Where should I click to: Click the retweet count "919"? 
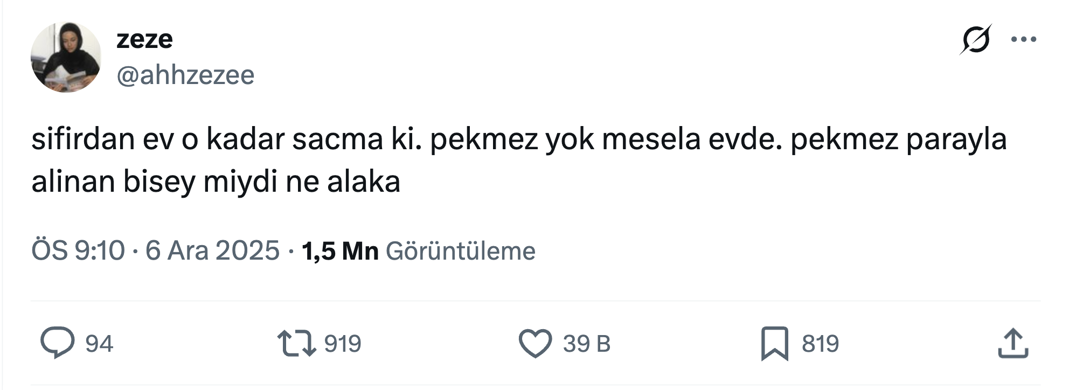[x=343, y=344]
